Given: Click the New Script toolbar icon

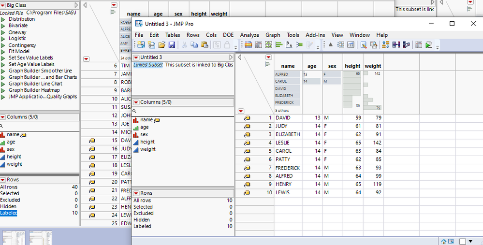Looking at the screenshot, I should [151, 44].
